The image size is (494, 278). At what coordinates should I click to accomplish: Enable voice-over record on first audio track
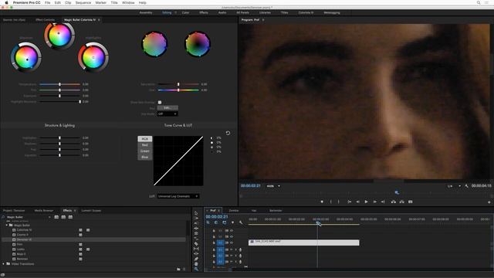241,249
